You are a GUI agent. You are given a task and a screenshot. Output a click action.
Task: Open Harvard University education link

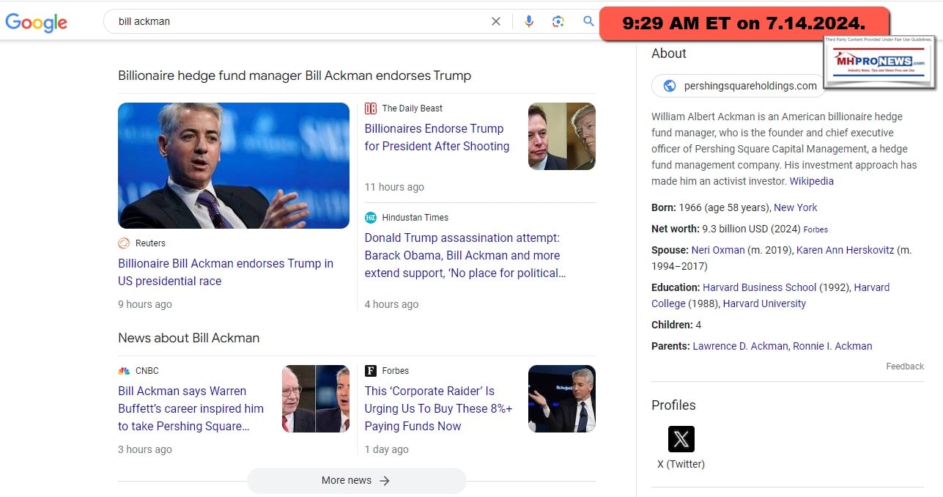pyautogui.click(x=764, y=303)
